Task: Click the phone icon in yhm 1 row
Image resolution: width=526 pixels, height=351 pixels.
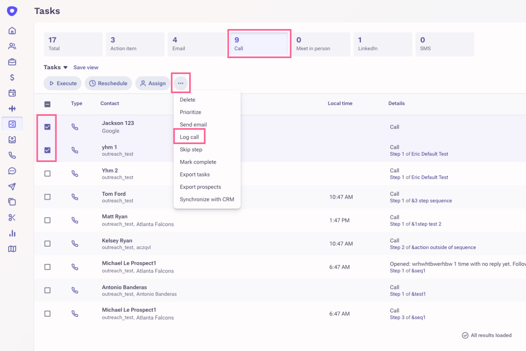Action: [x=75, y=150]
